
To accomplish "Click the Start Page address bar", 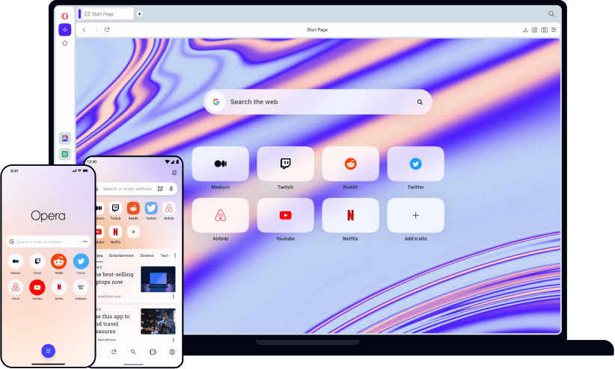I will pos(317,30).
